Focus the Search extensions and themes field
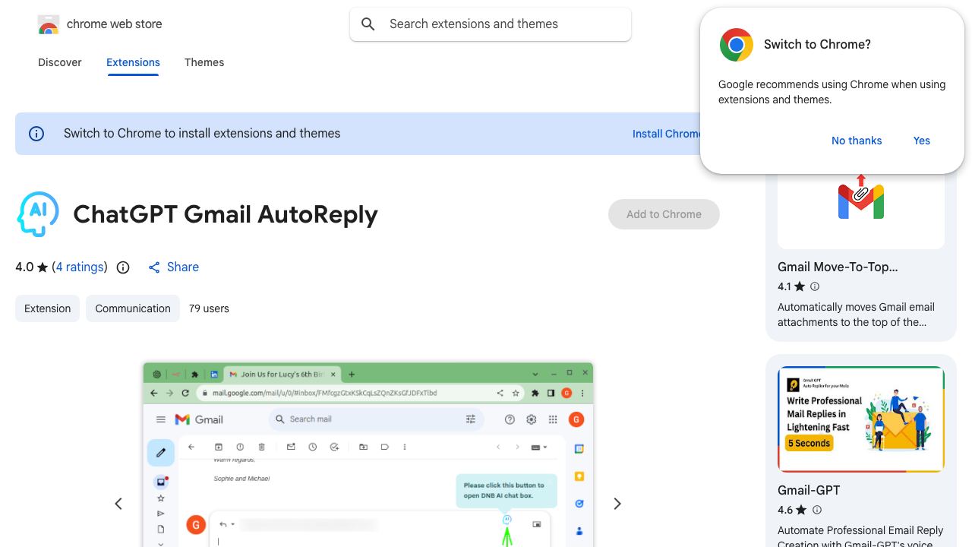 (491, 24)
